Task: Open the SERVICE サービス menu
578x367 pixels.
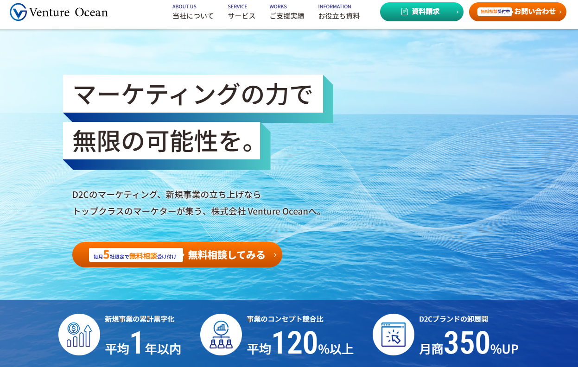Action: pos(241,12)
